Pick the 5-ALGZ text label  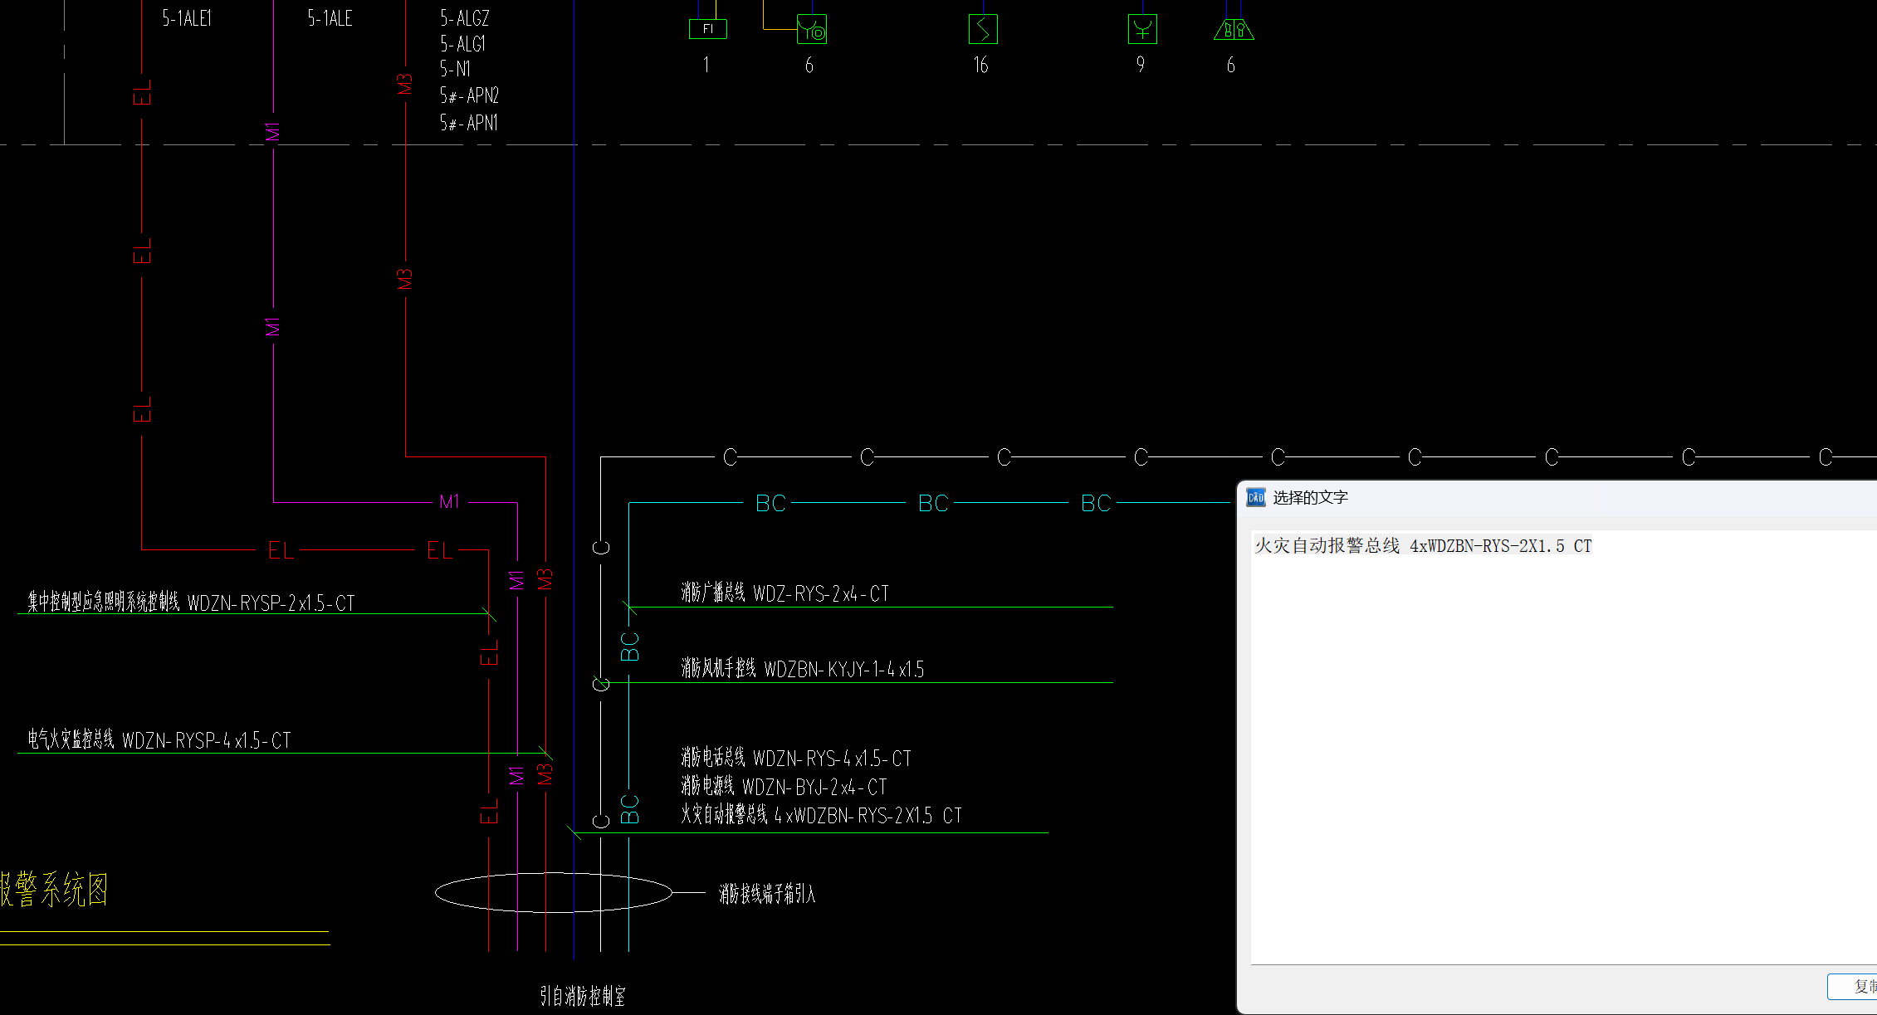[465, 18]
